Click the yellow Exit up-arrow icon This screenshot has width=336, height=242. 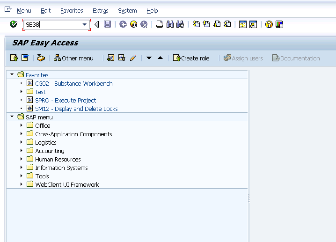(134, 24)
